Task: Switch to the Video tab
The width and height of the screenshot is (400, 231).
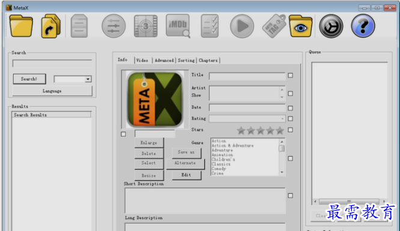Action: tap(142, 61)
